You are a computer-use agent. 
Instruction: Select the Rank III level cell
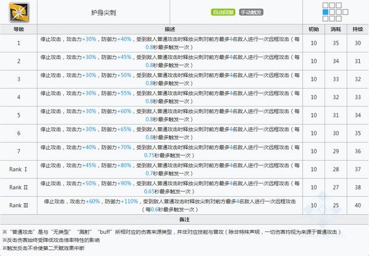18,205
